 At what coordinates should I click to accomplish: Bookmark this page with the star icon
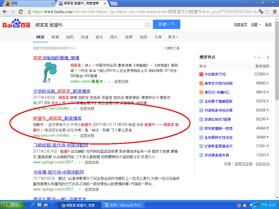[x=267, y=12]
